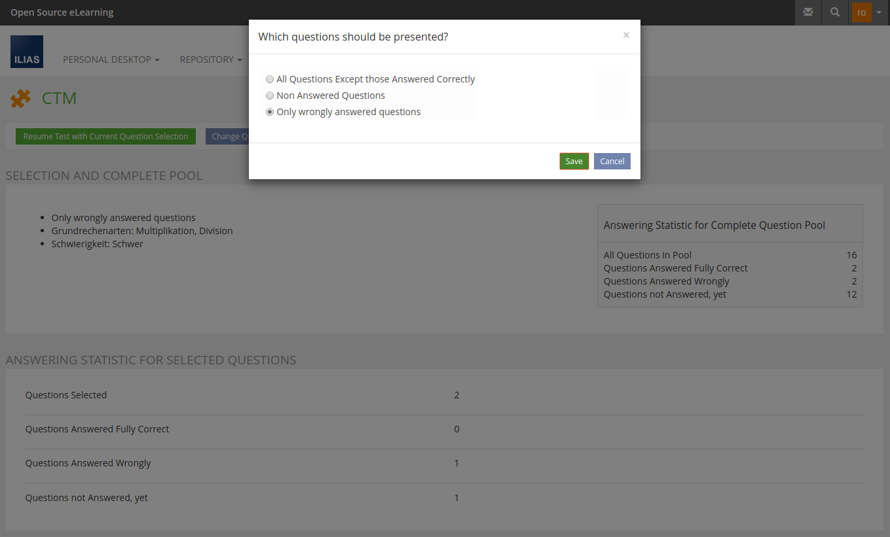
Task: Choose the "Non Answered Questions" option
Action: pos(270,95)
